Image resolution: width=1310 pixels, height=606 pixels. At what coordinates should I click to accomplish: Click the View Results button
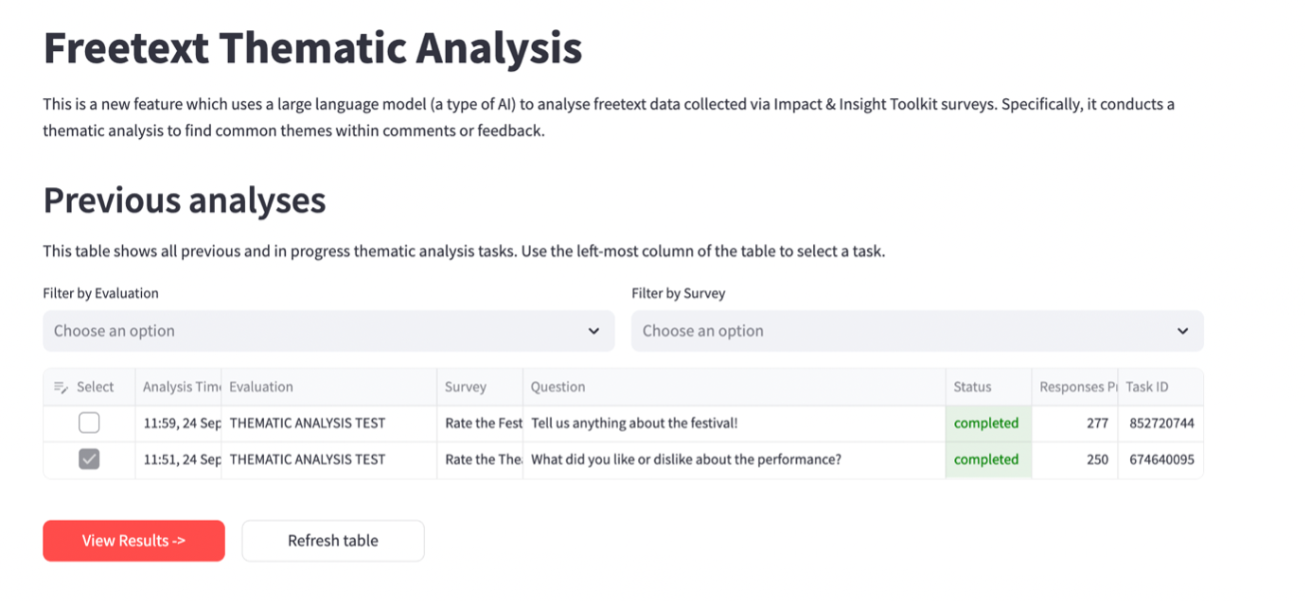[133, 541]
